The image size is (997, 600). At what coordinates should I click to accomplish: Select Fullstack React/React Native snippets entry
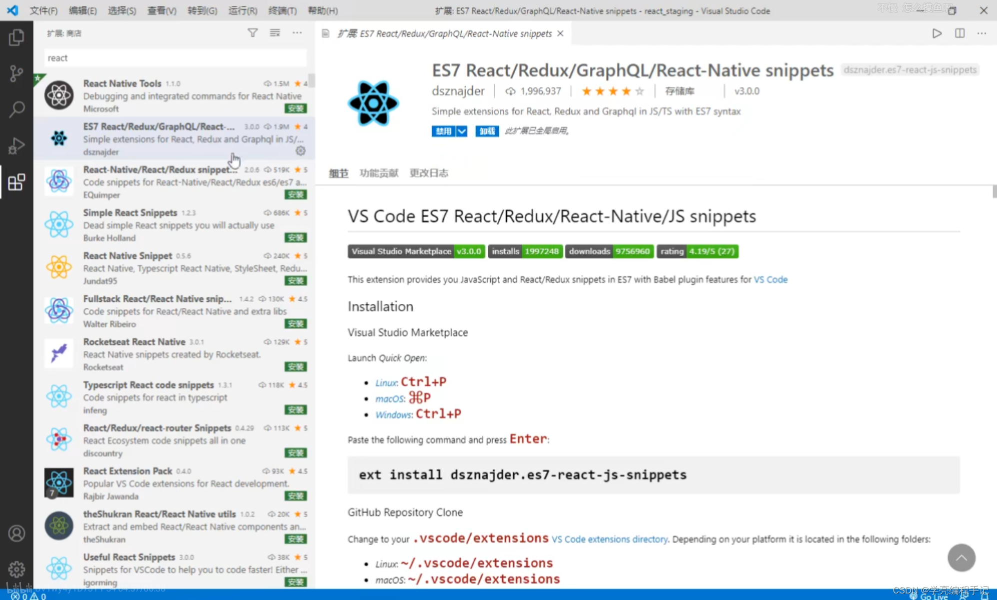[174, 310]
